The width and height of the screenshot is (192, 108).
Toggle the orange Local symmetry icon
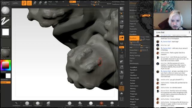[121, 38]
